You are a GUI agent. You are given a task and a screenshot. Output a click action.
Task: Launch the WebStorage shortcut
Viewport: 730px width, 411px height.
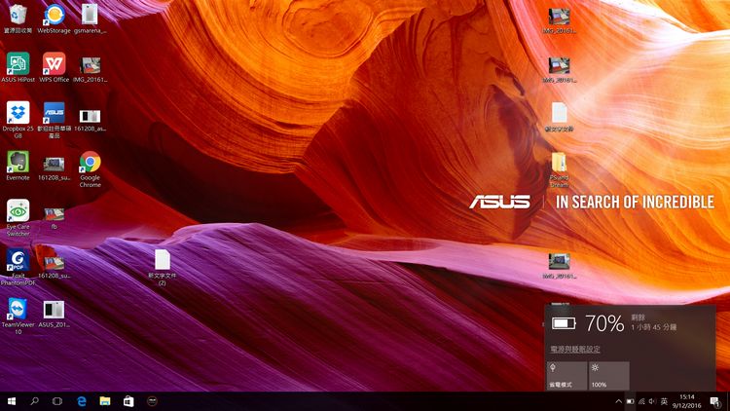coord(54,19)
